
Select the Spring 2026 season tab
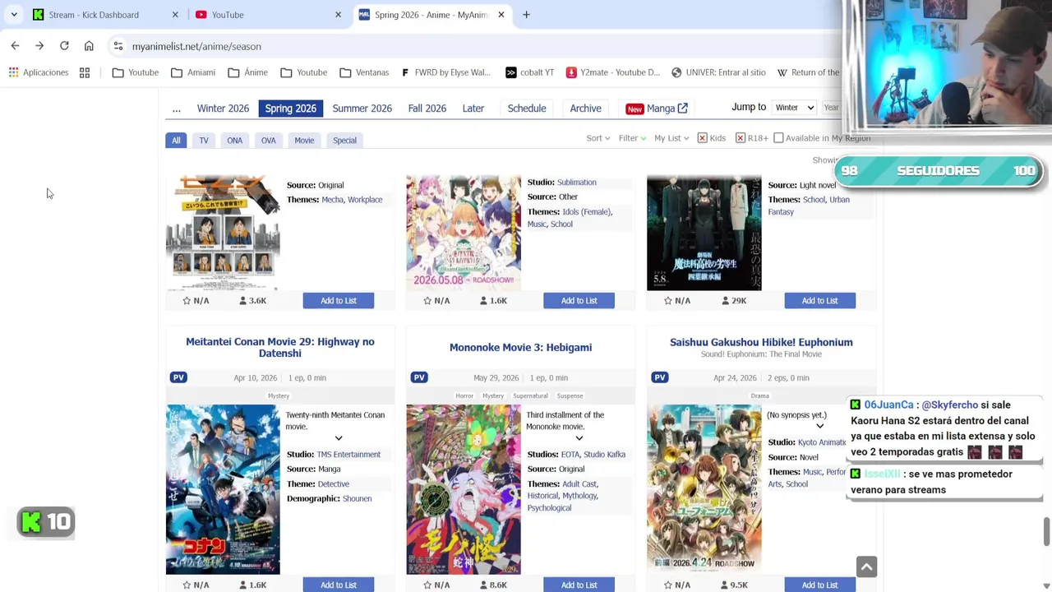coord(290,109)
